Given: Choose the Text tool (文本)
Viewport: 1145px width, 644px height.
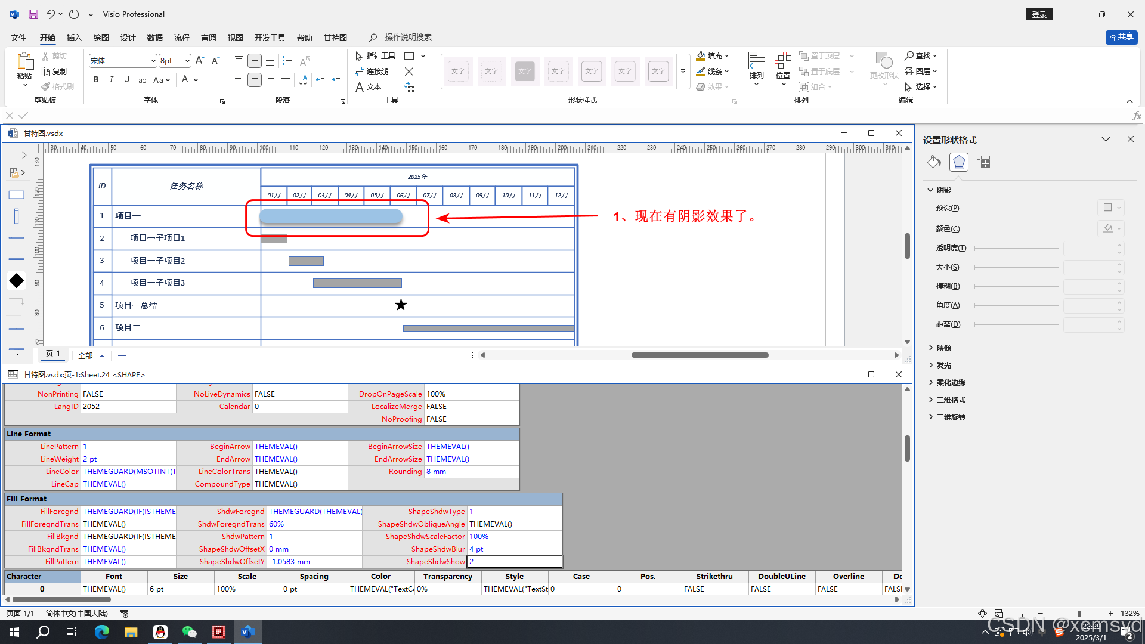Looking at the screenshot, I should (368, 87).
